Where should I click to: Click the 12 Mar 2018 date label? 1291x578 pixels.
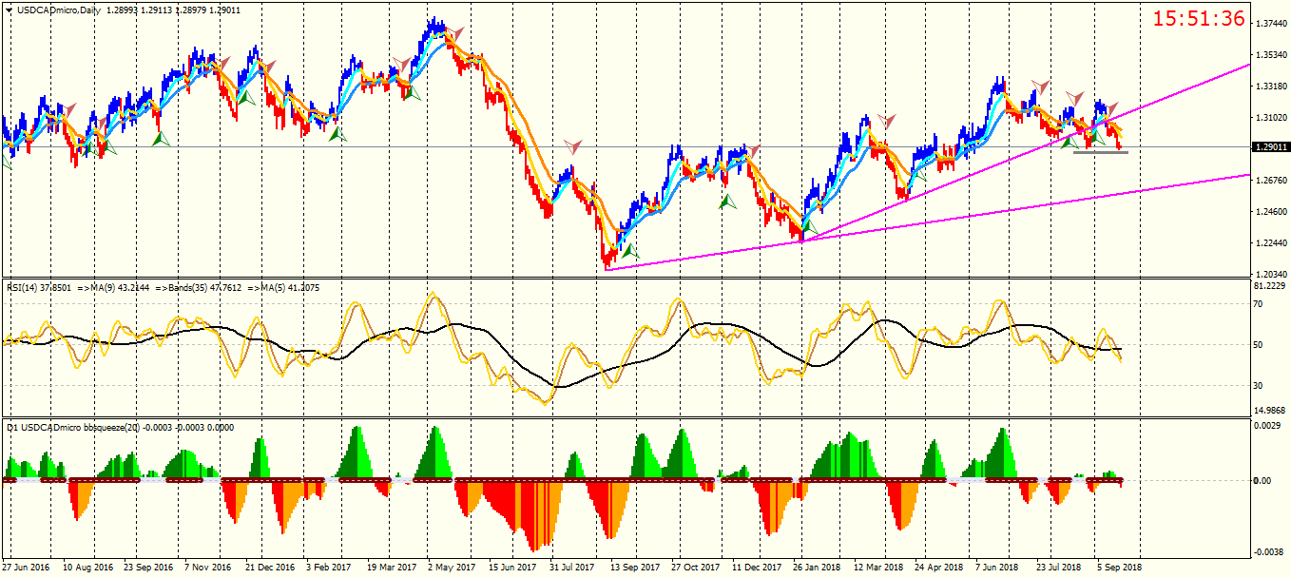click(878, 568)
